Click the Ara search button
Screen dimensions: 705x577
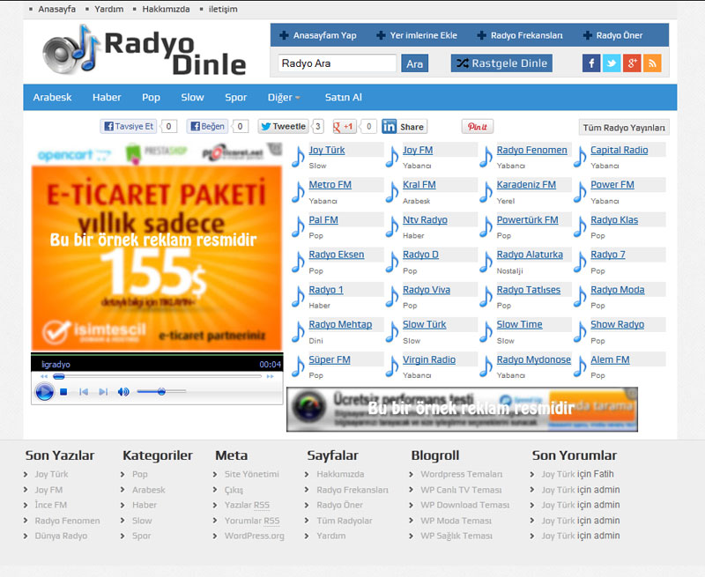pyautogui.click(x=414, y=63)
